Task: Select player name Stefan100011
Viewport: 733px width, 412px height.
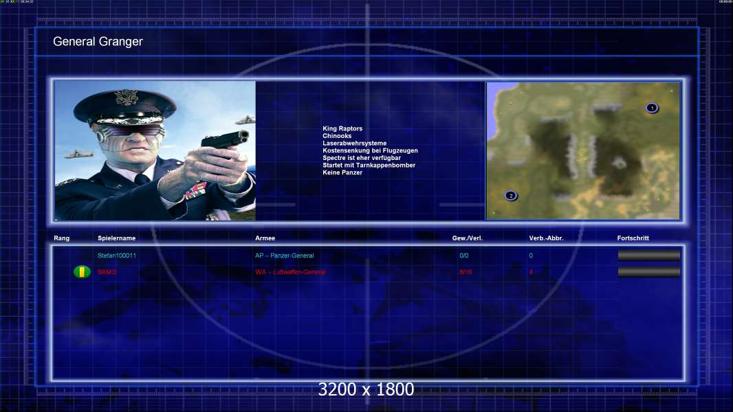Action: pos(117,255)
